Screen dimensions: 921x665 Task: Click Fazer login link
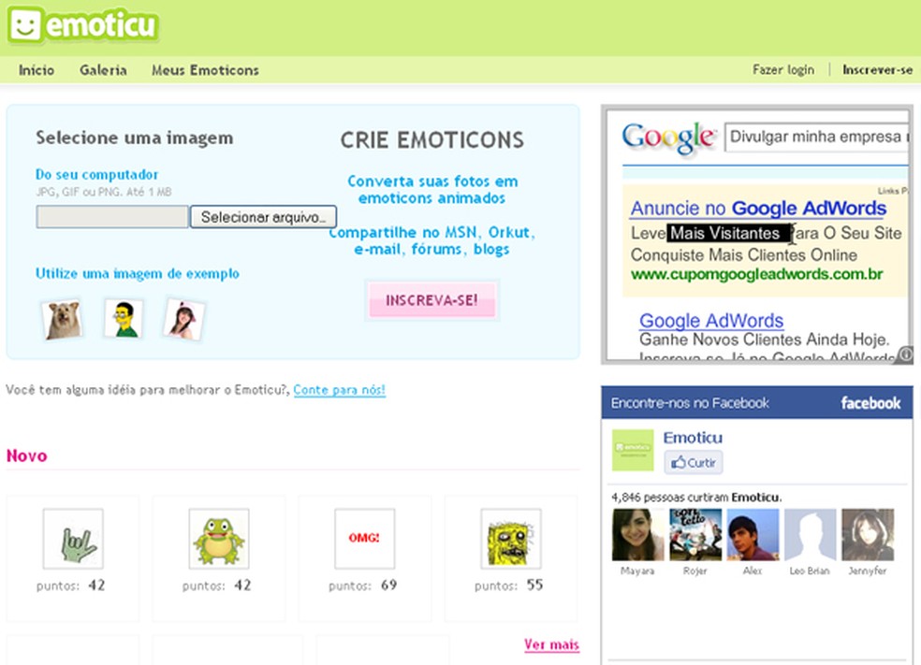pyautogui.click(x=783, y=70)
